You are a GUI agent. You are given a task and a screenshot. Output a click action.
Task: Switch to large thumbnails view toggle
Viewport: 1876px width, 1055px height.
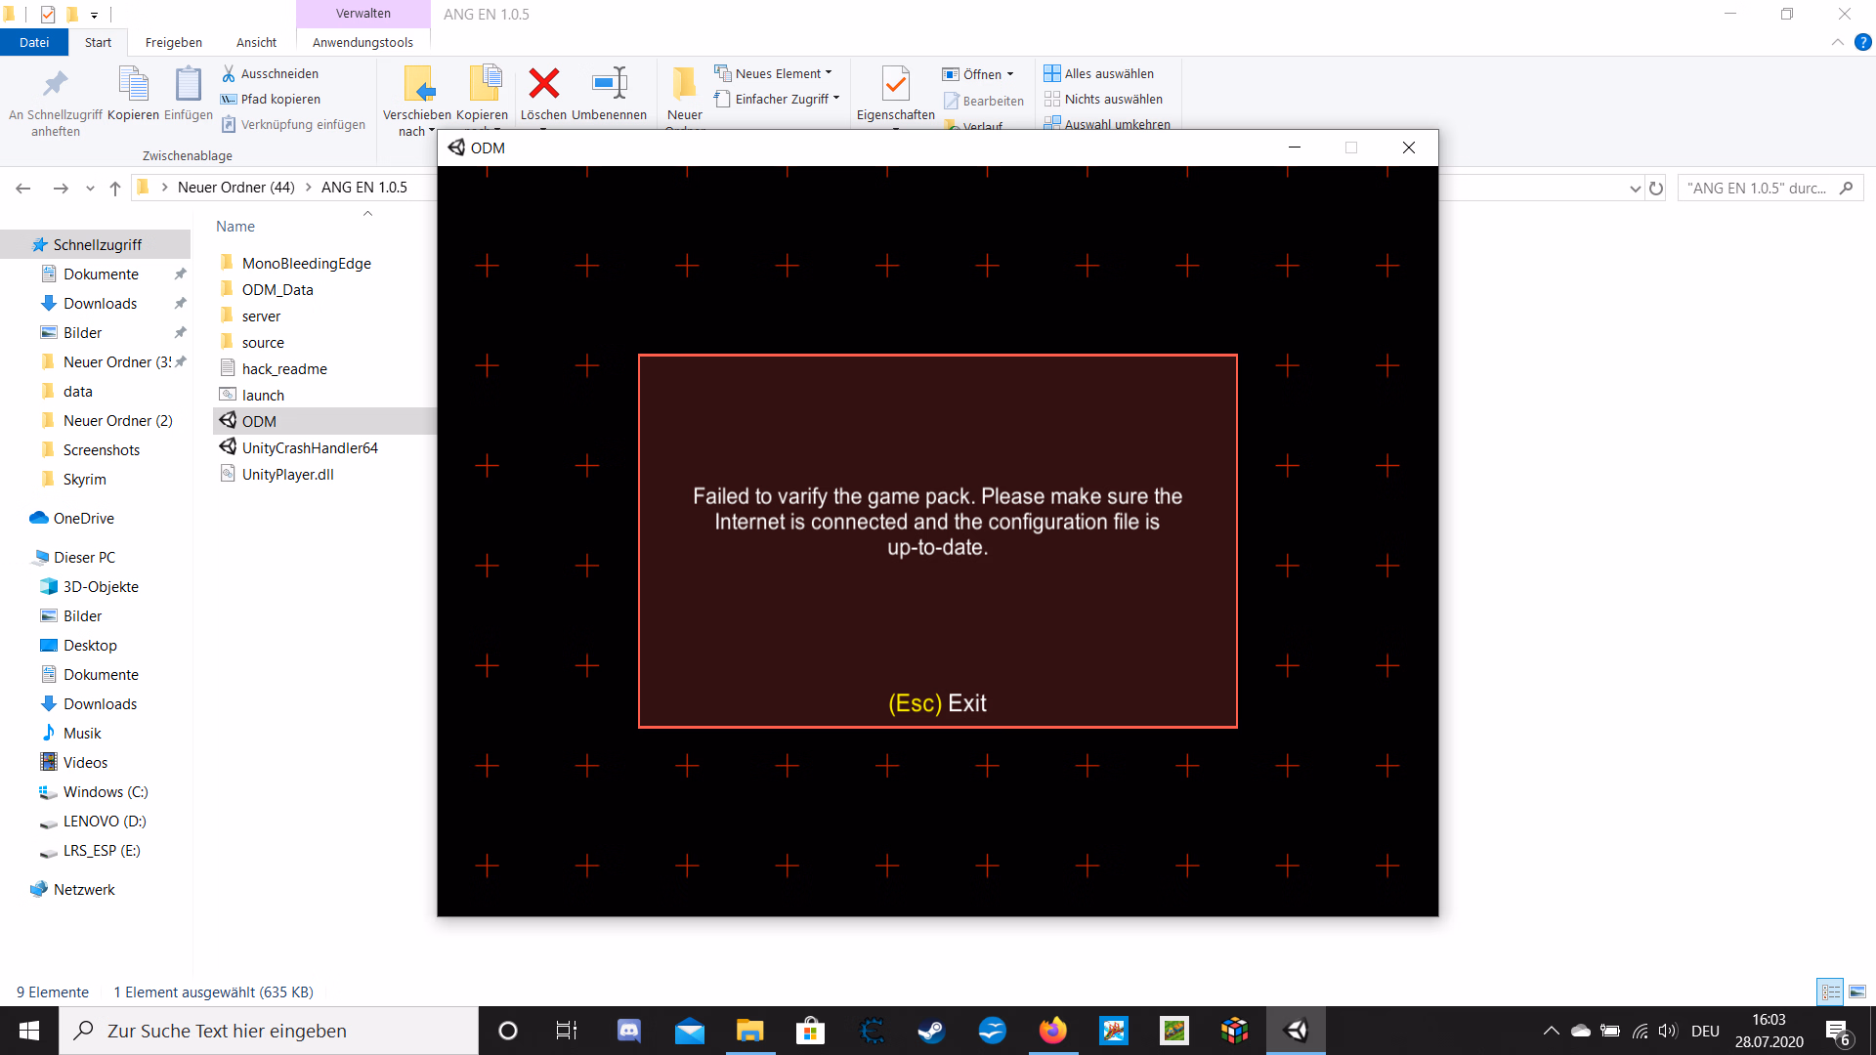point(1857,992)
